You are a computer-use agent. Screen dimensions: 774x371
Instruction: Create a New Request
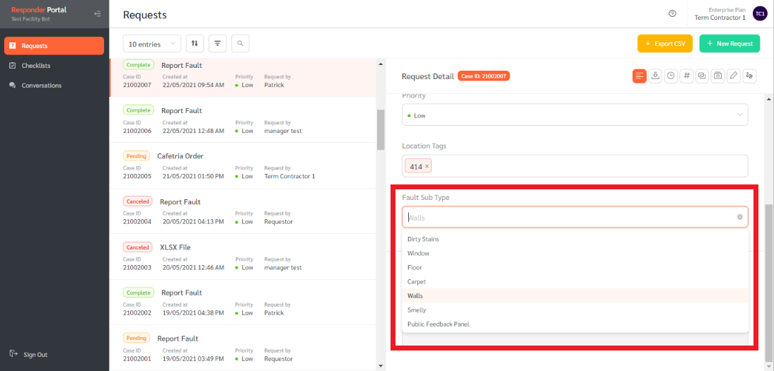729,43
